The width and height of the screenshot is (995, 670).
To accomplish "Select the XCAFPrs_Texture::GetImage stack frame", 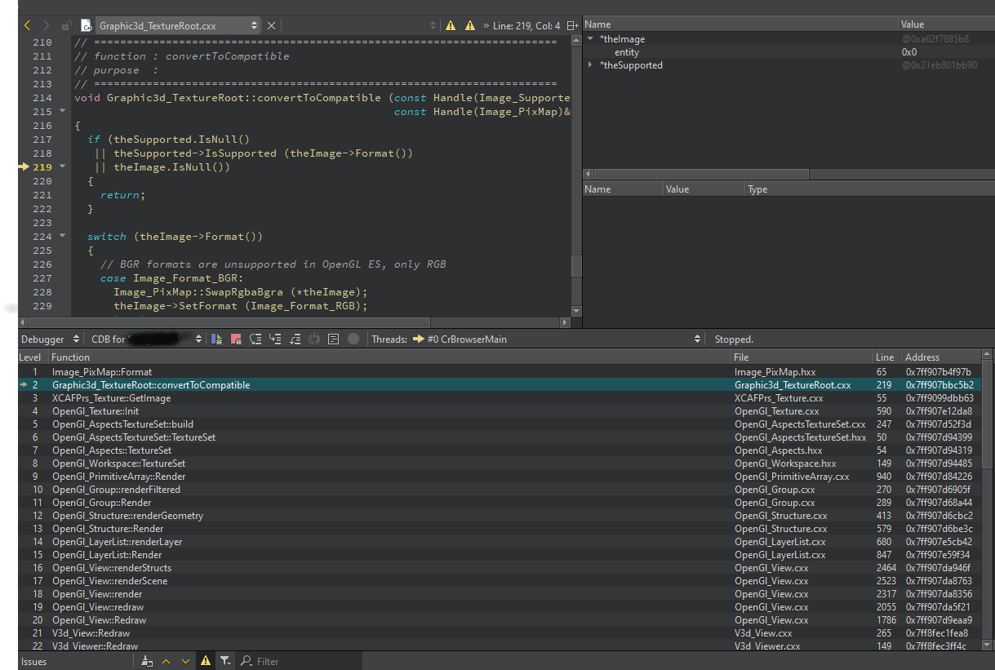I will (111, 398).
